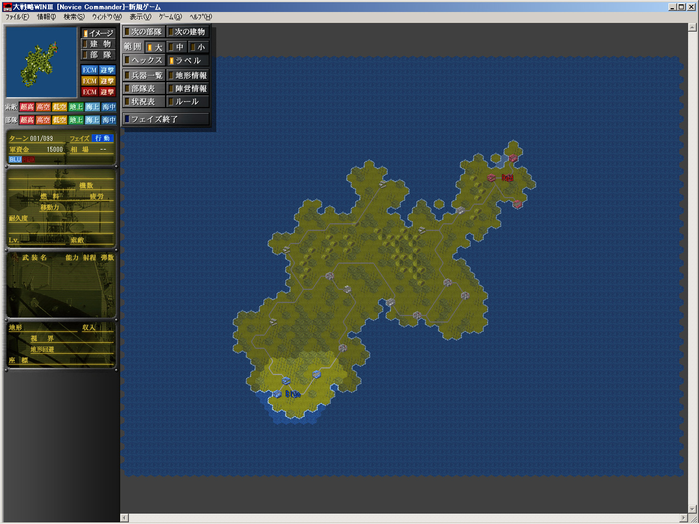699x524 pixels.
Task: Open the 状況表 status table
Action: pyautogui.click(x=144, y=102)
